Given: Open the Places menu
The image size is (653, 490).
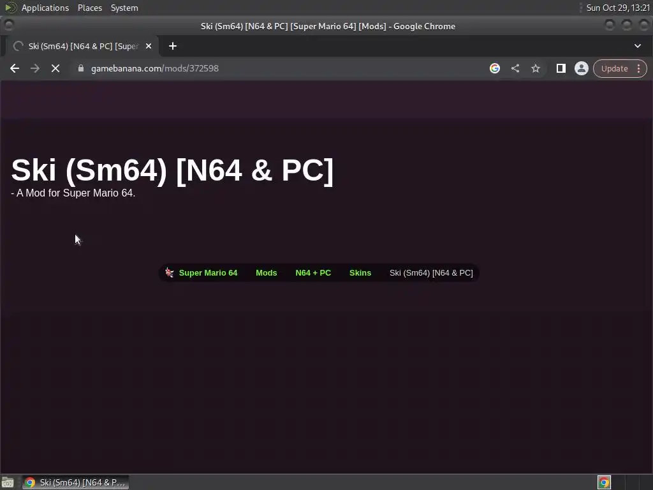Looking at the screenshot, I should (90, 8).
